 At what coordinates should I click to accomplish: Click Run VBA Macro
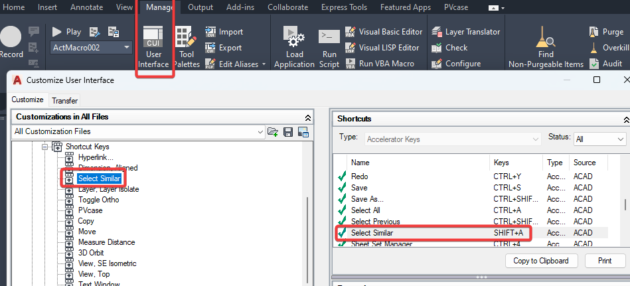click(x=379, y=64)
